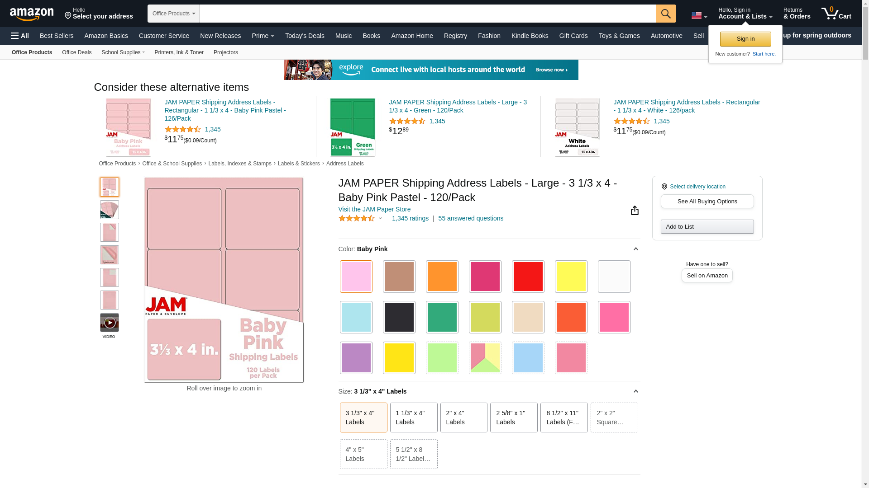Image resolution: width=869 pixels, height=488 pixels.
Task: Open the All hamburger menu
Action: [20, 36]
